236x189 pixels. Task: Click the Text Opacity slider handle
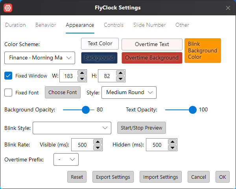click(193, 110)
